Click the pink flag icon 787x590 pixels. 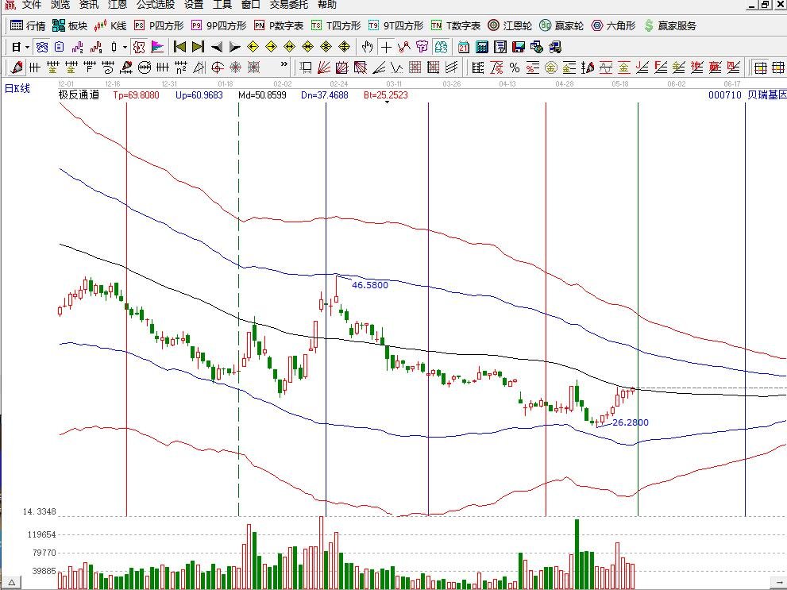(157, 47)
